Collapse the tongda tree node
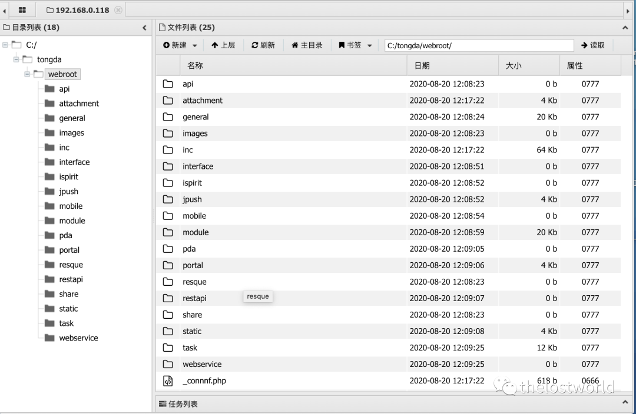 point(16,59)
